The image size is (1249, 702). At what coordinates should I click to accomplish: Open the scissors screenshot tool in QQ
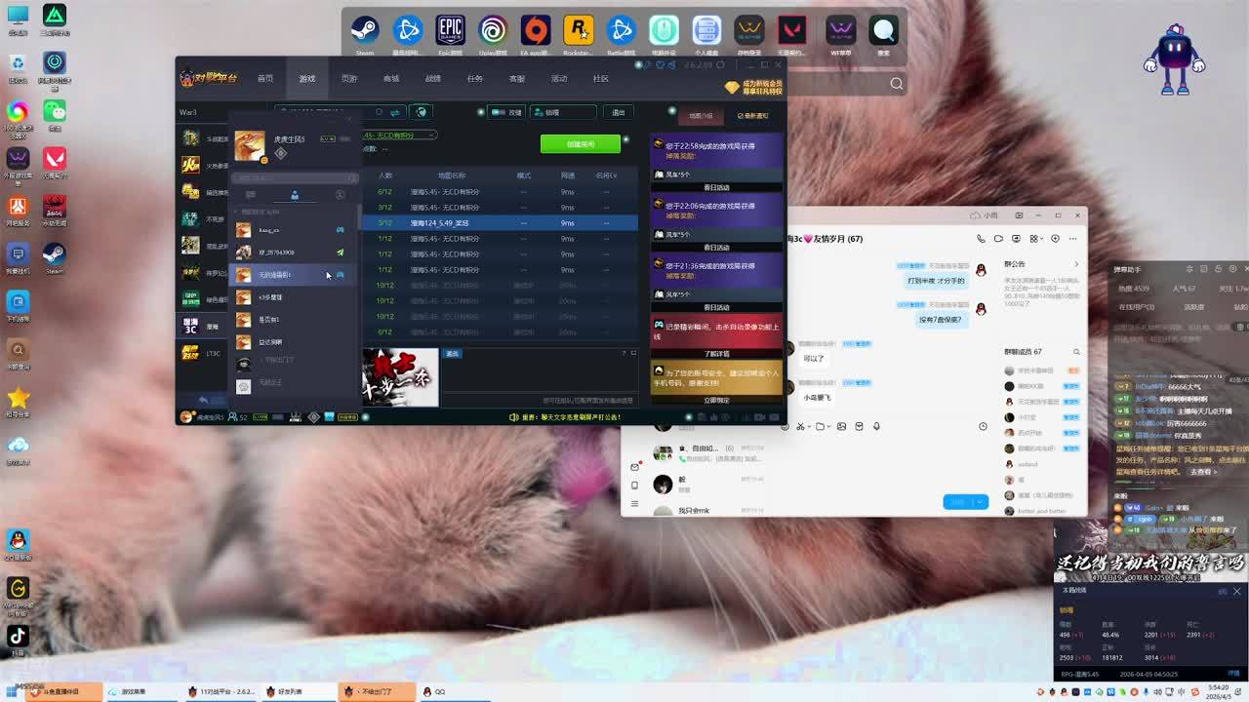click(x=800, y=426)
